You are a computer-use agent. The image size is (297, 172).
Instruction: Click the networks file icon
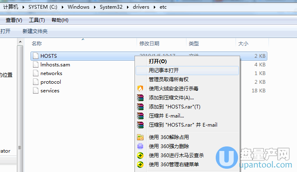(x=35, y=73)
